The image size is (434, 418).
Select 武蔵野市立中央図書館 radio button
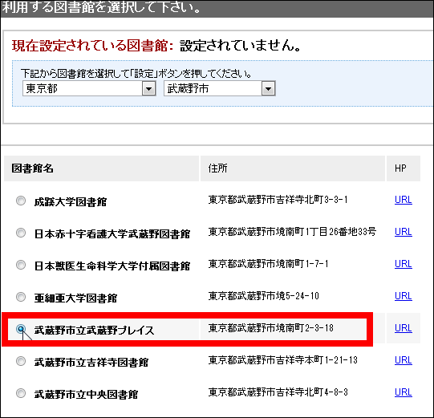(x=21, y=393)
